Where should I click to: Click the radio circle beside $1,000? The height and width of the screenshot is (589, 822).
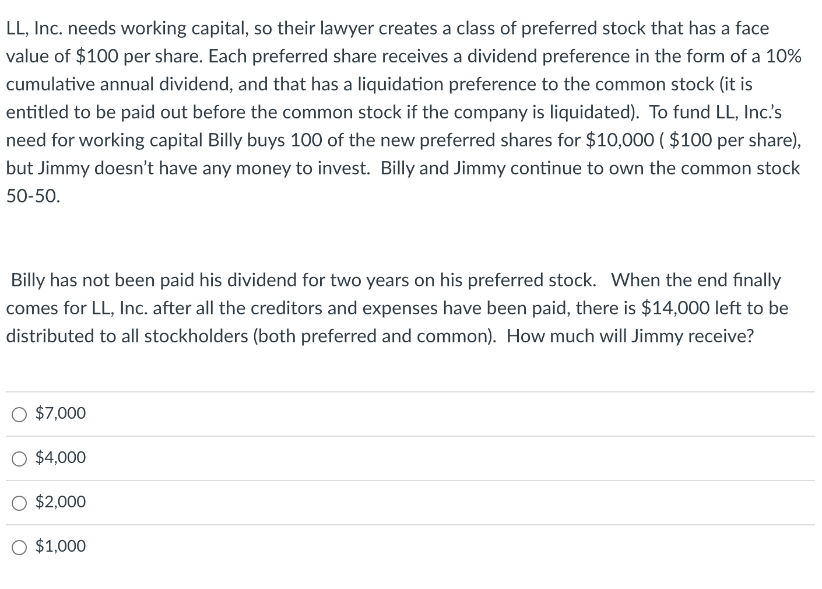pos(19,546)
